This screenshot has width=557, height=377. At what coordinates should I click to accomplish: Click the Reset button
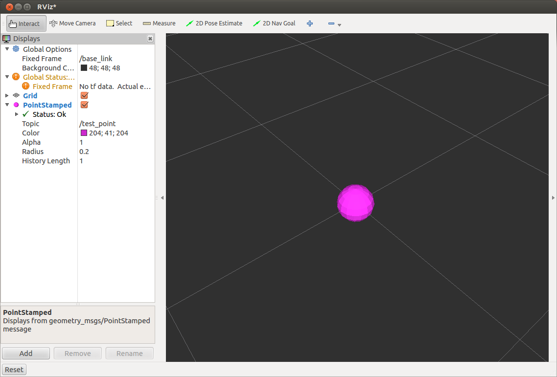click(x=14, y=370)
